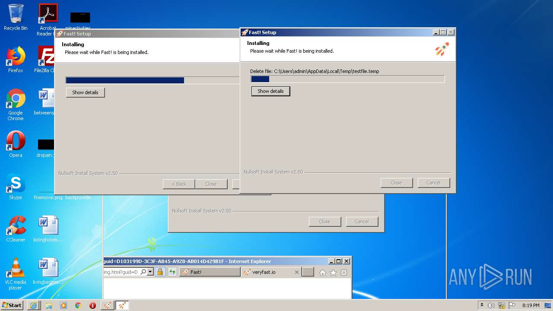Open the CCleaner desktop shortcut
The width and height of the screenshot is (553, 311).
click(16, 229)
